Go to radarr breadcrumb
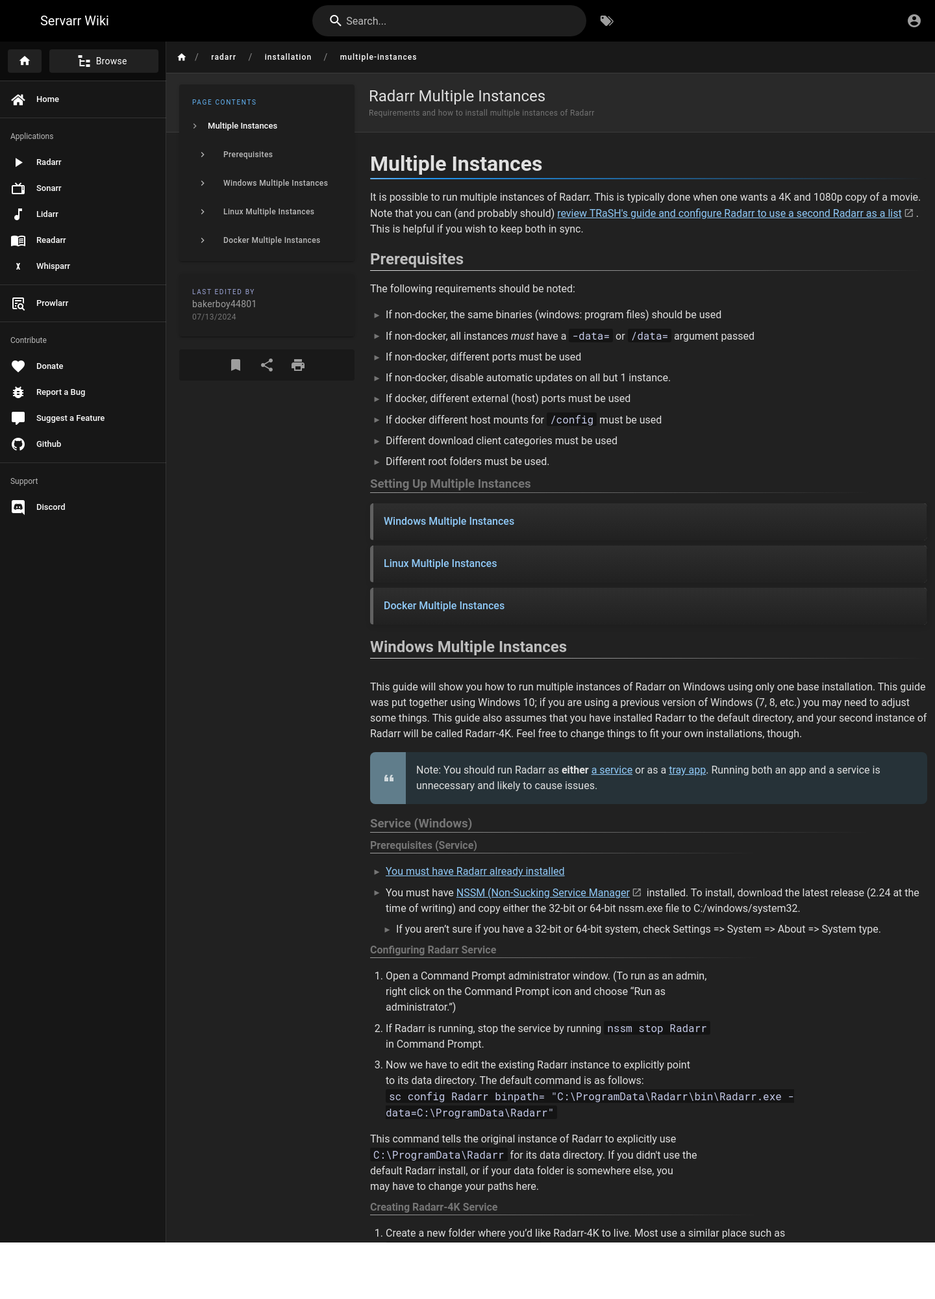 click(x=223, y=57)
